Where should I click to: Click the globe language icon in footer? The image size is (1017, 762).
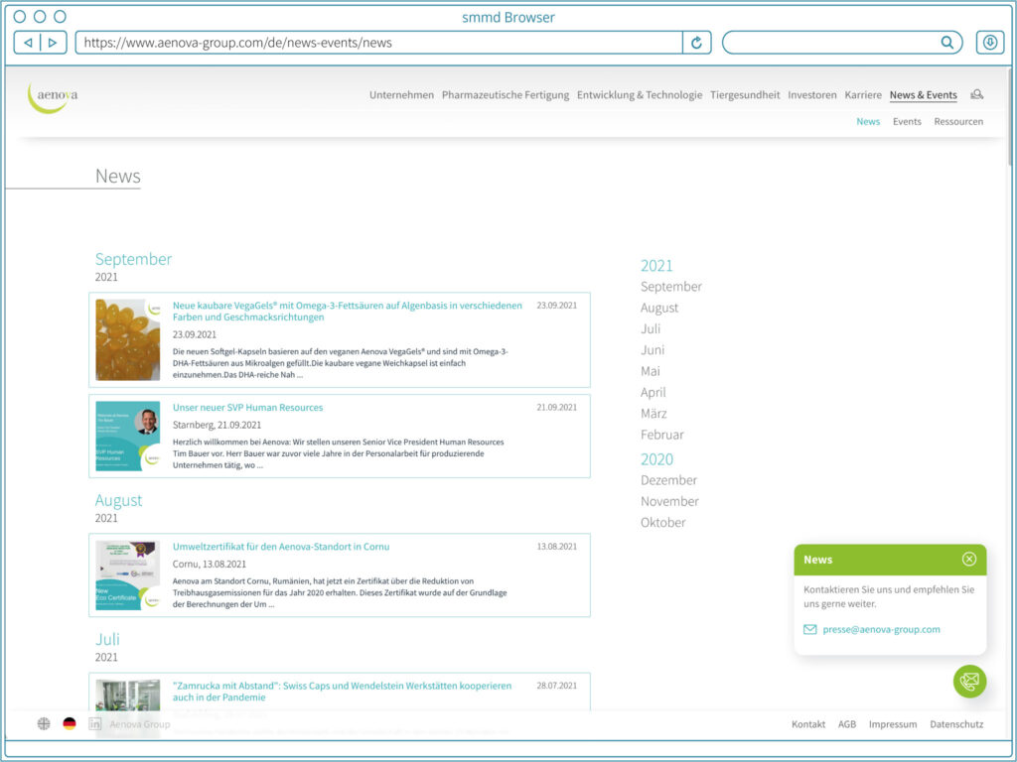[44, 723]
